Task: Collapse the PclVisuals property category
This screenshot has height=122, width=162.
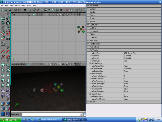Action: coord(88,50)
